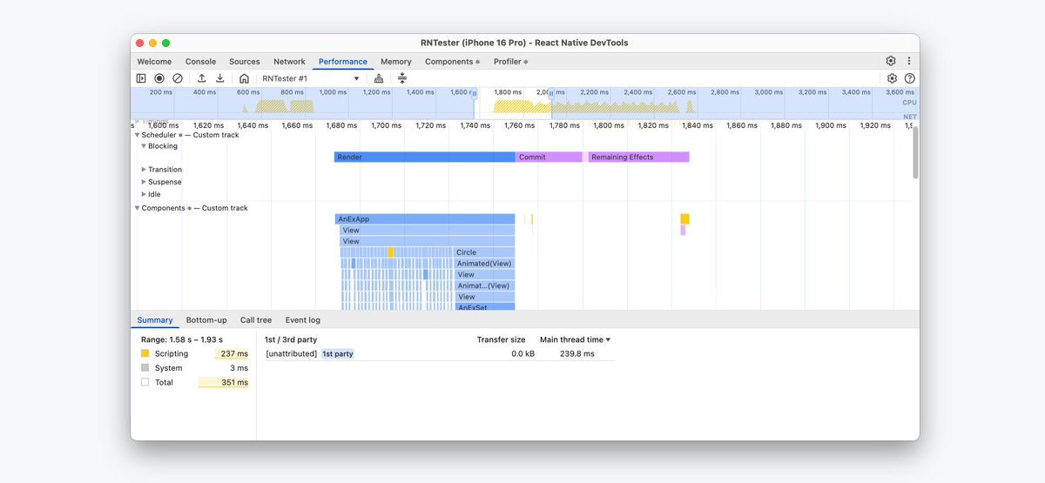Screen dimensions: 1045x483
Task: Switch to the Welcome tab
Action: point(154,62)
